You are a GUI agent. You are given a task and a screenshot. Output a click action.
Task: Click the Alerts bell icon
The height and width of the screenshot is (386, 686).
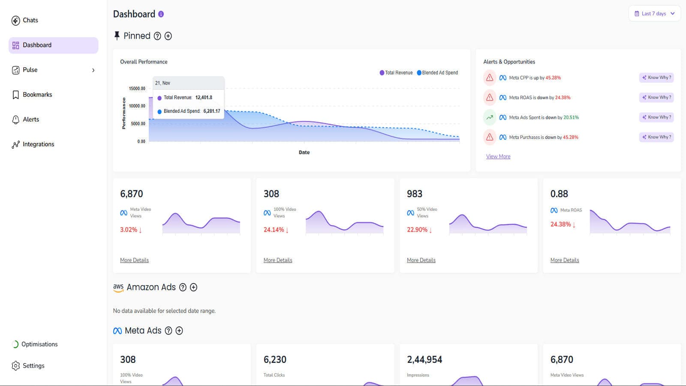coord(16,120)
